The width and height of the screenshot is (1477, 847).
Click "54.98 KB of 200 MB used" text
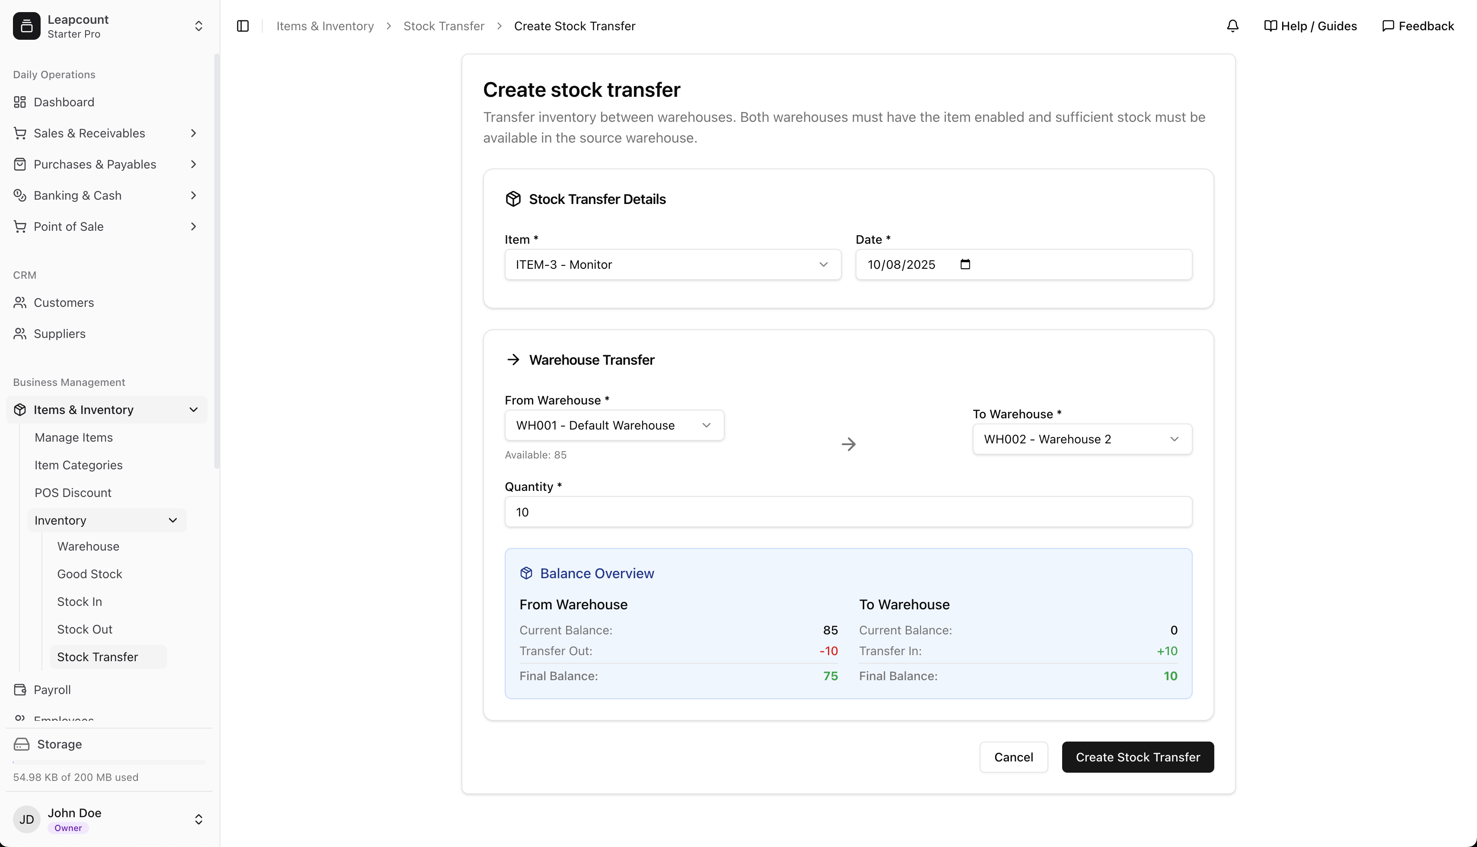pyautogui.click(x=76, y=777)
